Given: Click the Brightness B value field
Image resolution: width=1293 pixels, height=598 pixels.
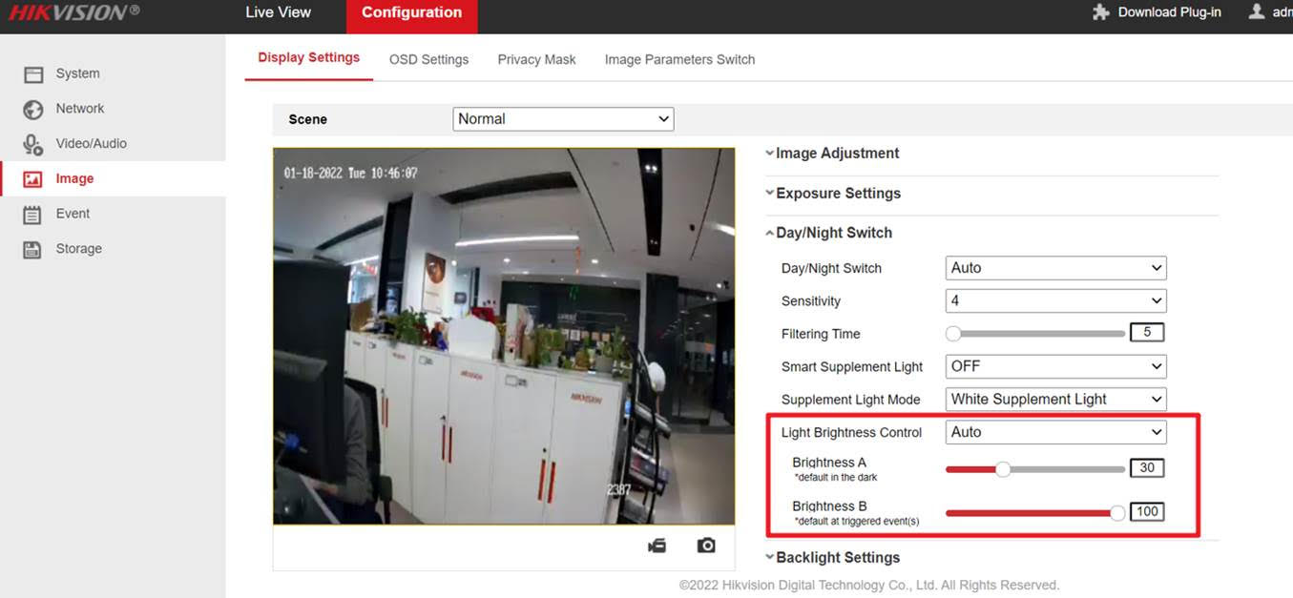Looking at the screenshot, I should 1147,512.
